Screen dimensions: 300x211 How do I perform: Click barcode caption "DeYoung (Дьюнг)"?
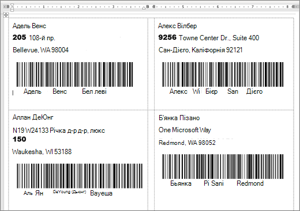(69, 192)
